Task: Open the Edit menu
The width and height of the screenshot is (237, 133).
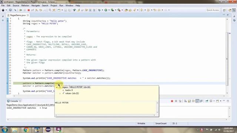Action: (9, 6)
